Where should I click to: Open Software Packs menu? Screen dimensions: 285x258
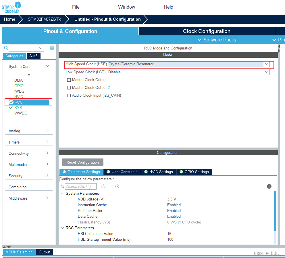pyautogui.click(x=217, y=40)
